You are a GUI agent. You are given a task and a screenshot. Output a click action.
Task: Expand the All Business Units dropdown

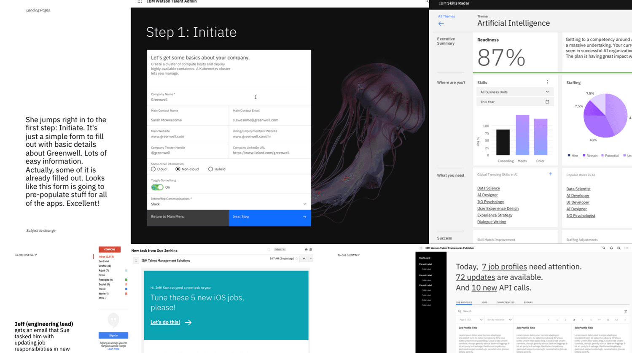coord(514,92)
